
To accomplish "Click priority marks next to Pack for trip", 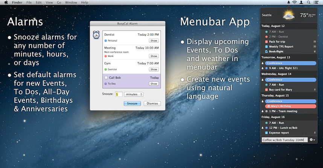I will pos(315,42).
